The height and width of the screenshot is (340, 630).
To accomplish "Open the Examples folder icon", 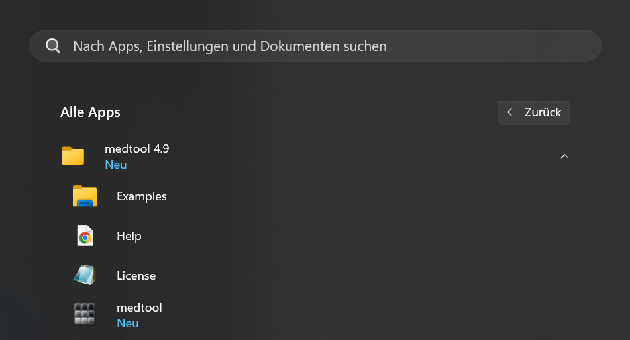I will [x=85, y=196].
